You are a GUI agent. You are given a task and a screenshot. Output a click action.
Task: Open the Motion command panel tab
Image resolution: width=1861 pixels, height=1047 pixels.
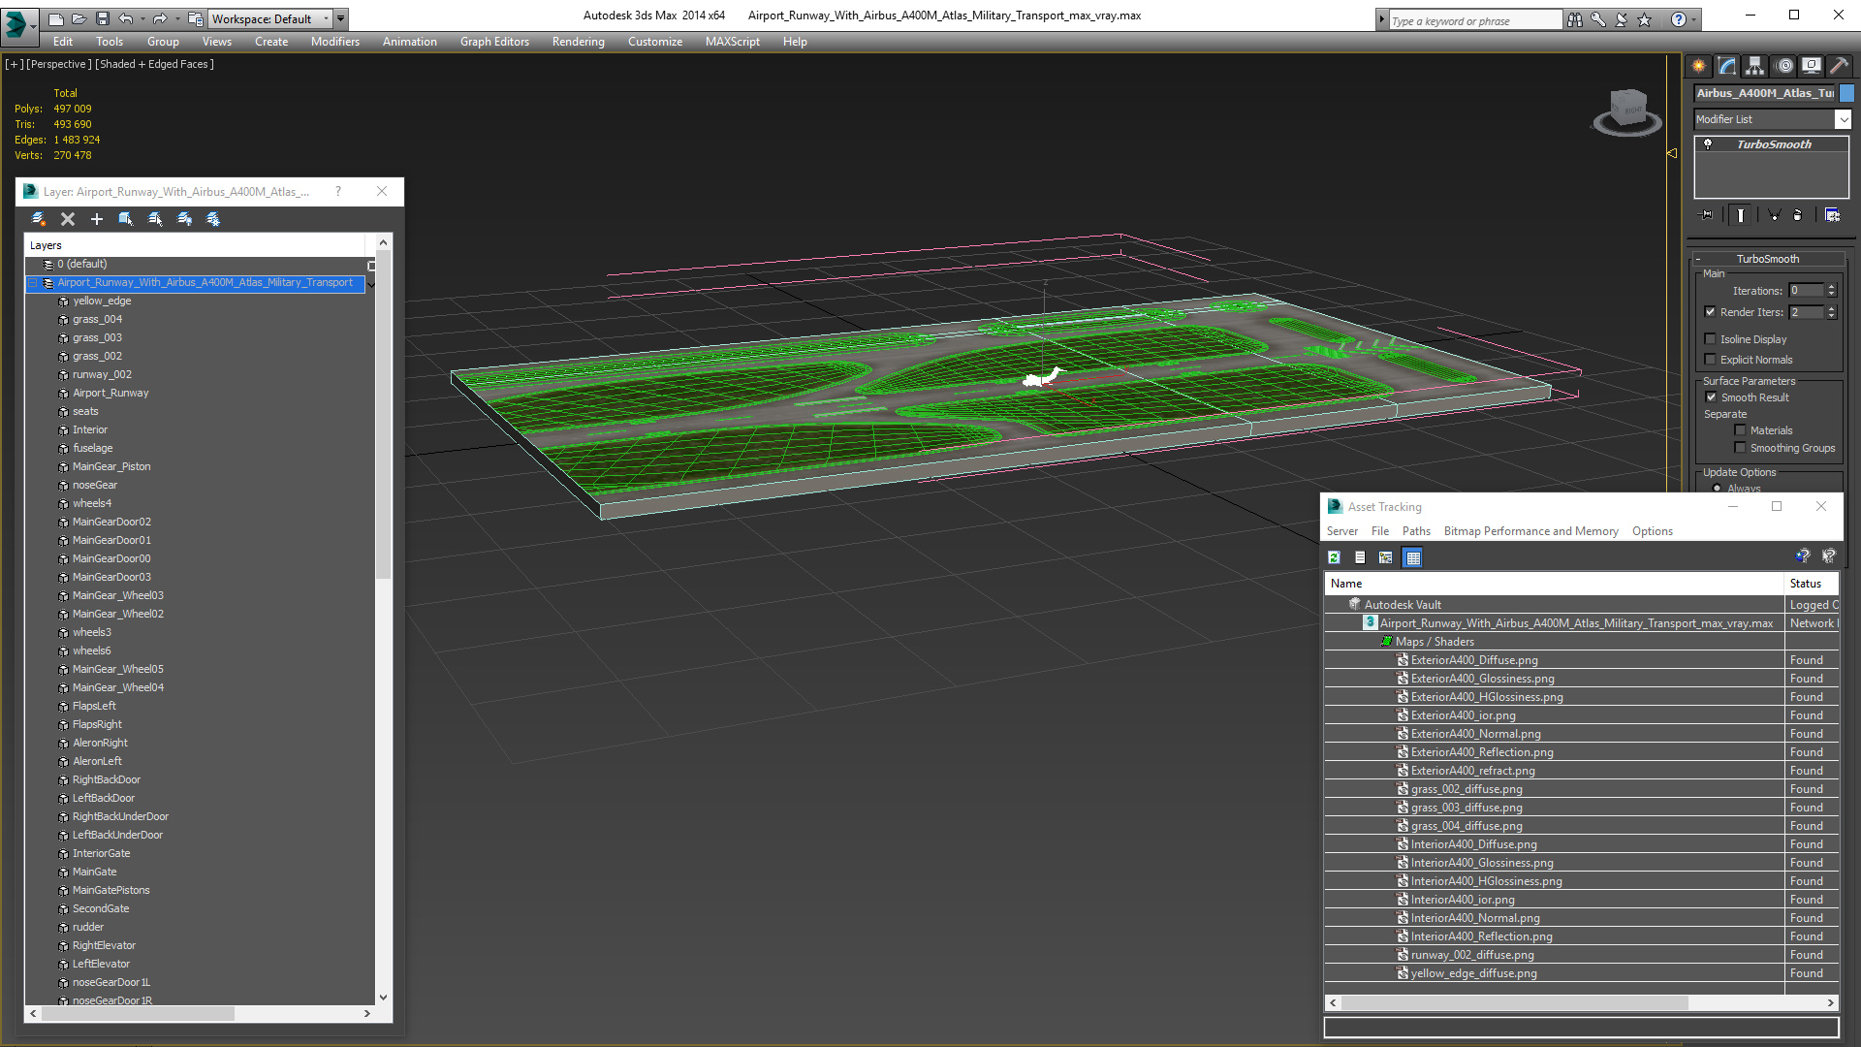coord(1784,66)
